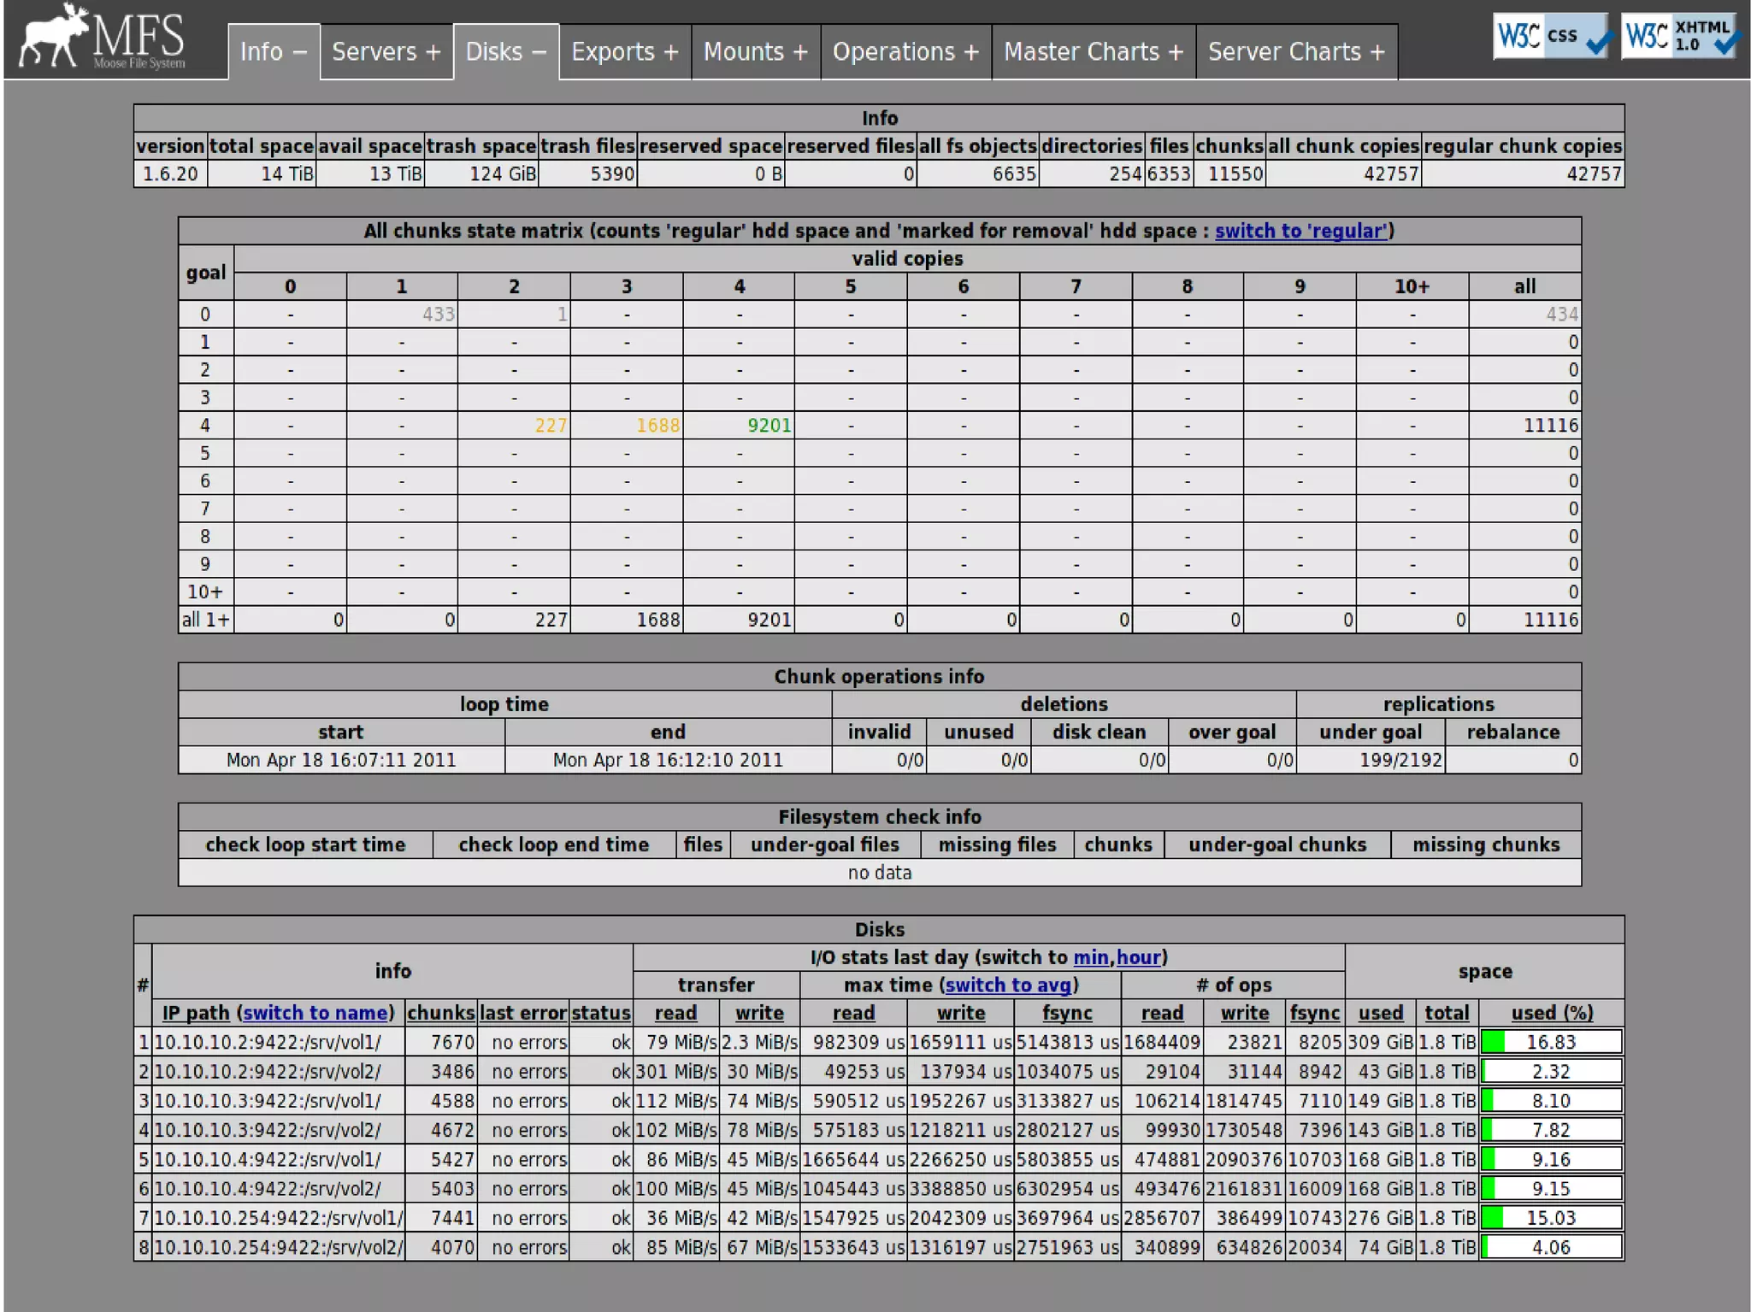Click the switch to 'regular' link
The image size is (1751, 1312).
pos(1300,231)
